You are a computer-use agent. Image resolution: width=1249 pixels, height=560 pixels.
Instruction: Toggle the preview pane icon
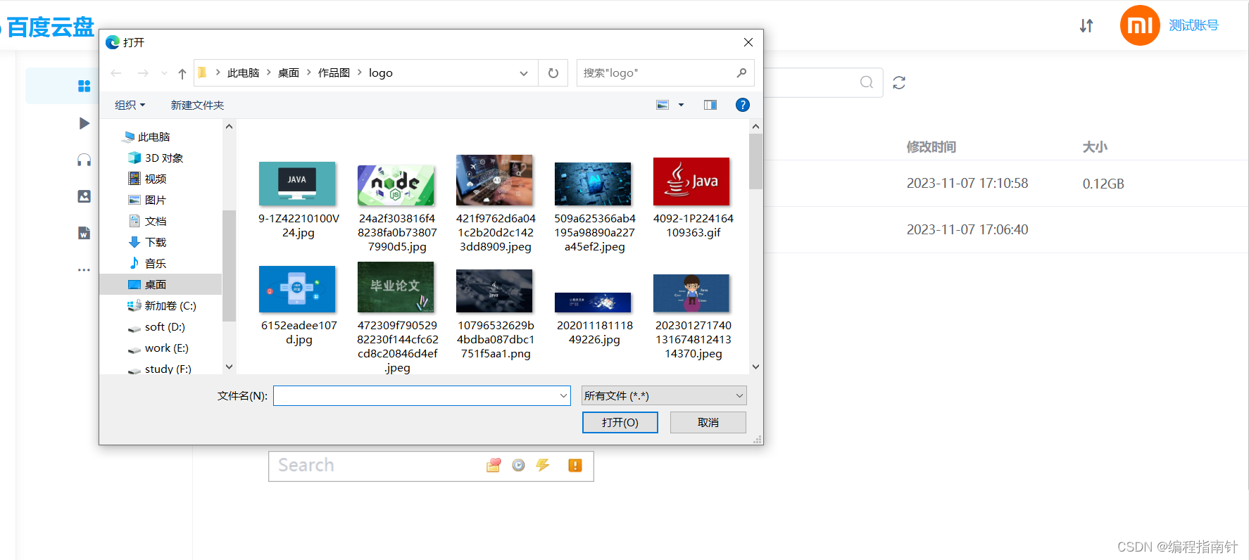[710, 105]
